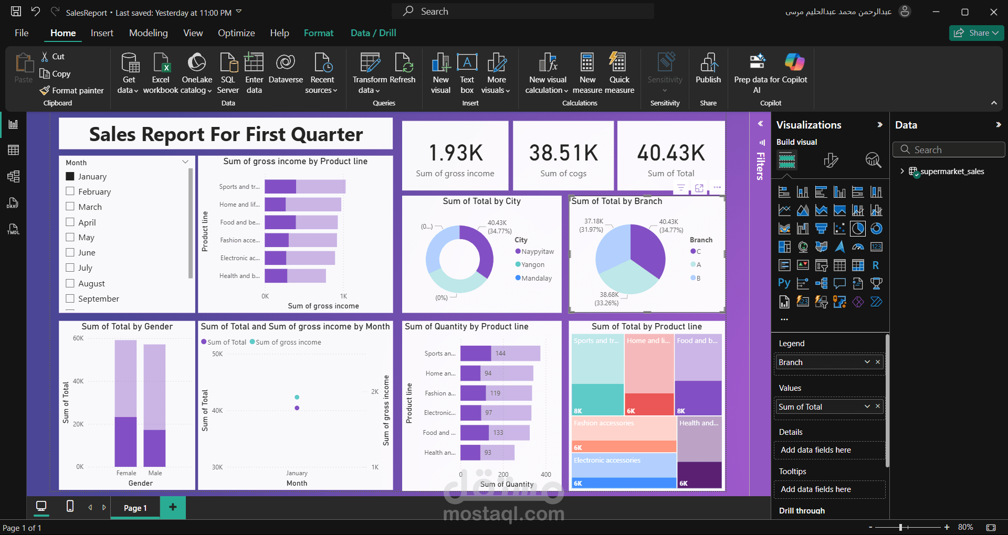
Task: Uncheck January in Month slicer
Action: point(70,176)
